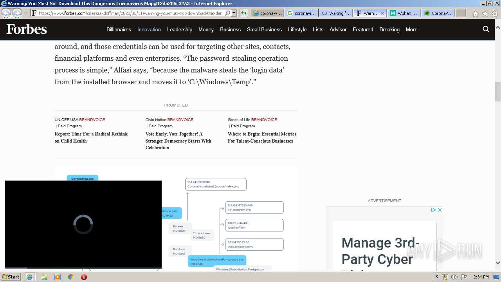Open 'Where to Begin: Essential Metrics' article
501x282 pixels.
(262, 137)
